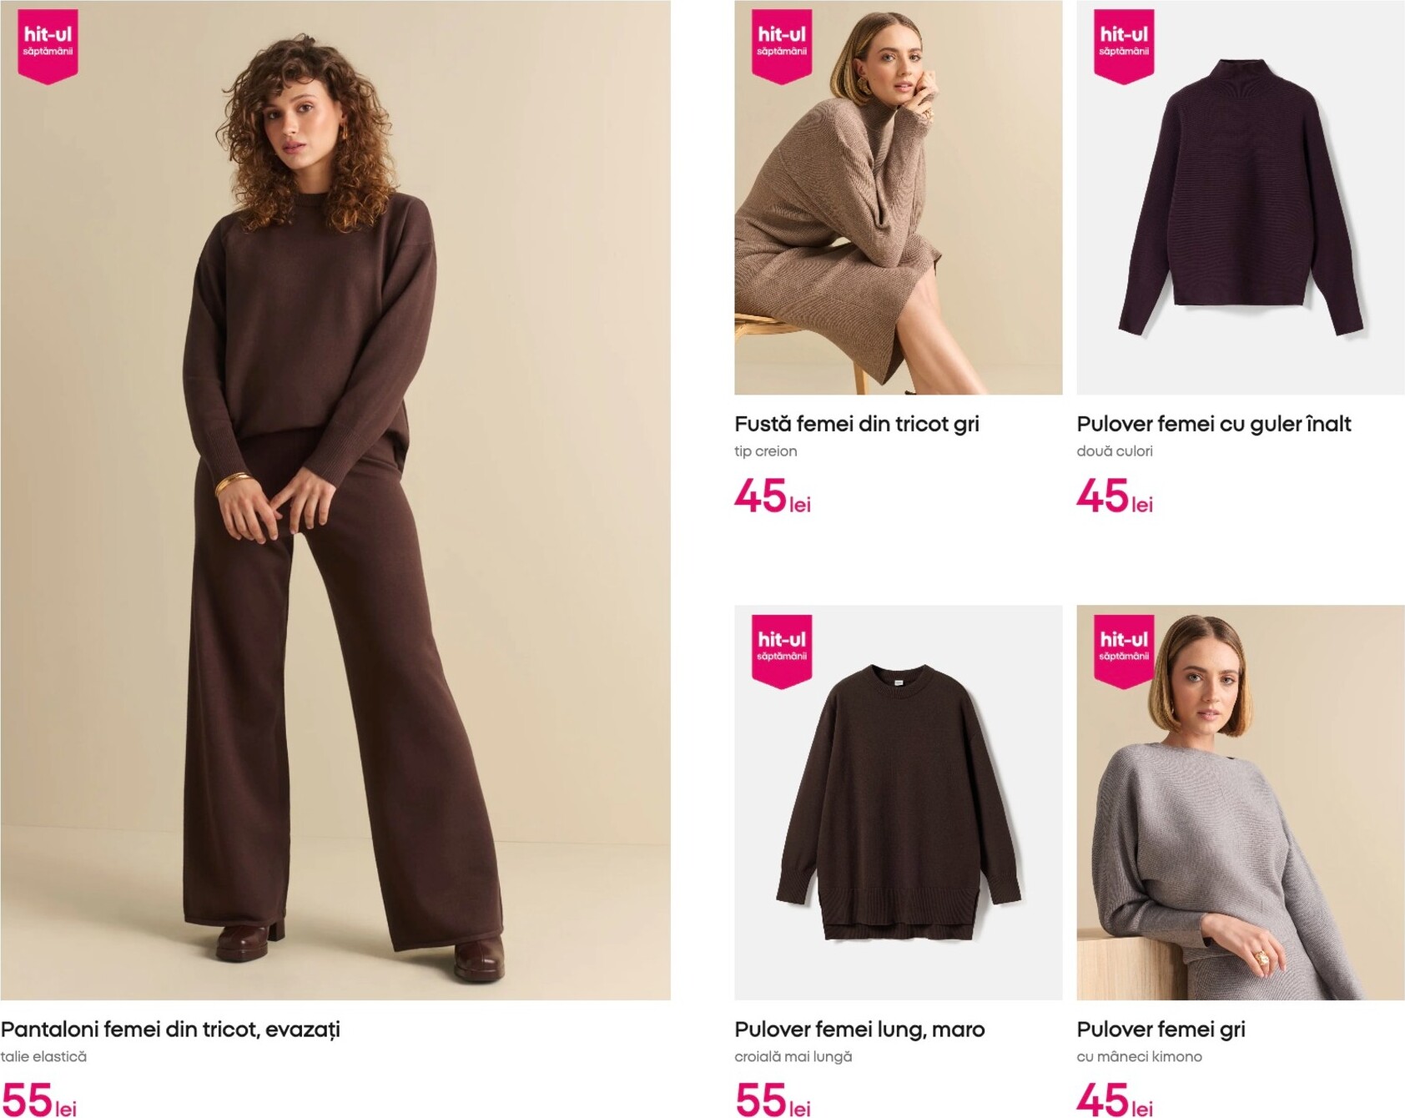Open 'Pantaloni femei din tricot, evazați' link
This screenshot has width=1405, height=1118.
coord(170,1030)
